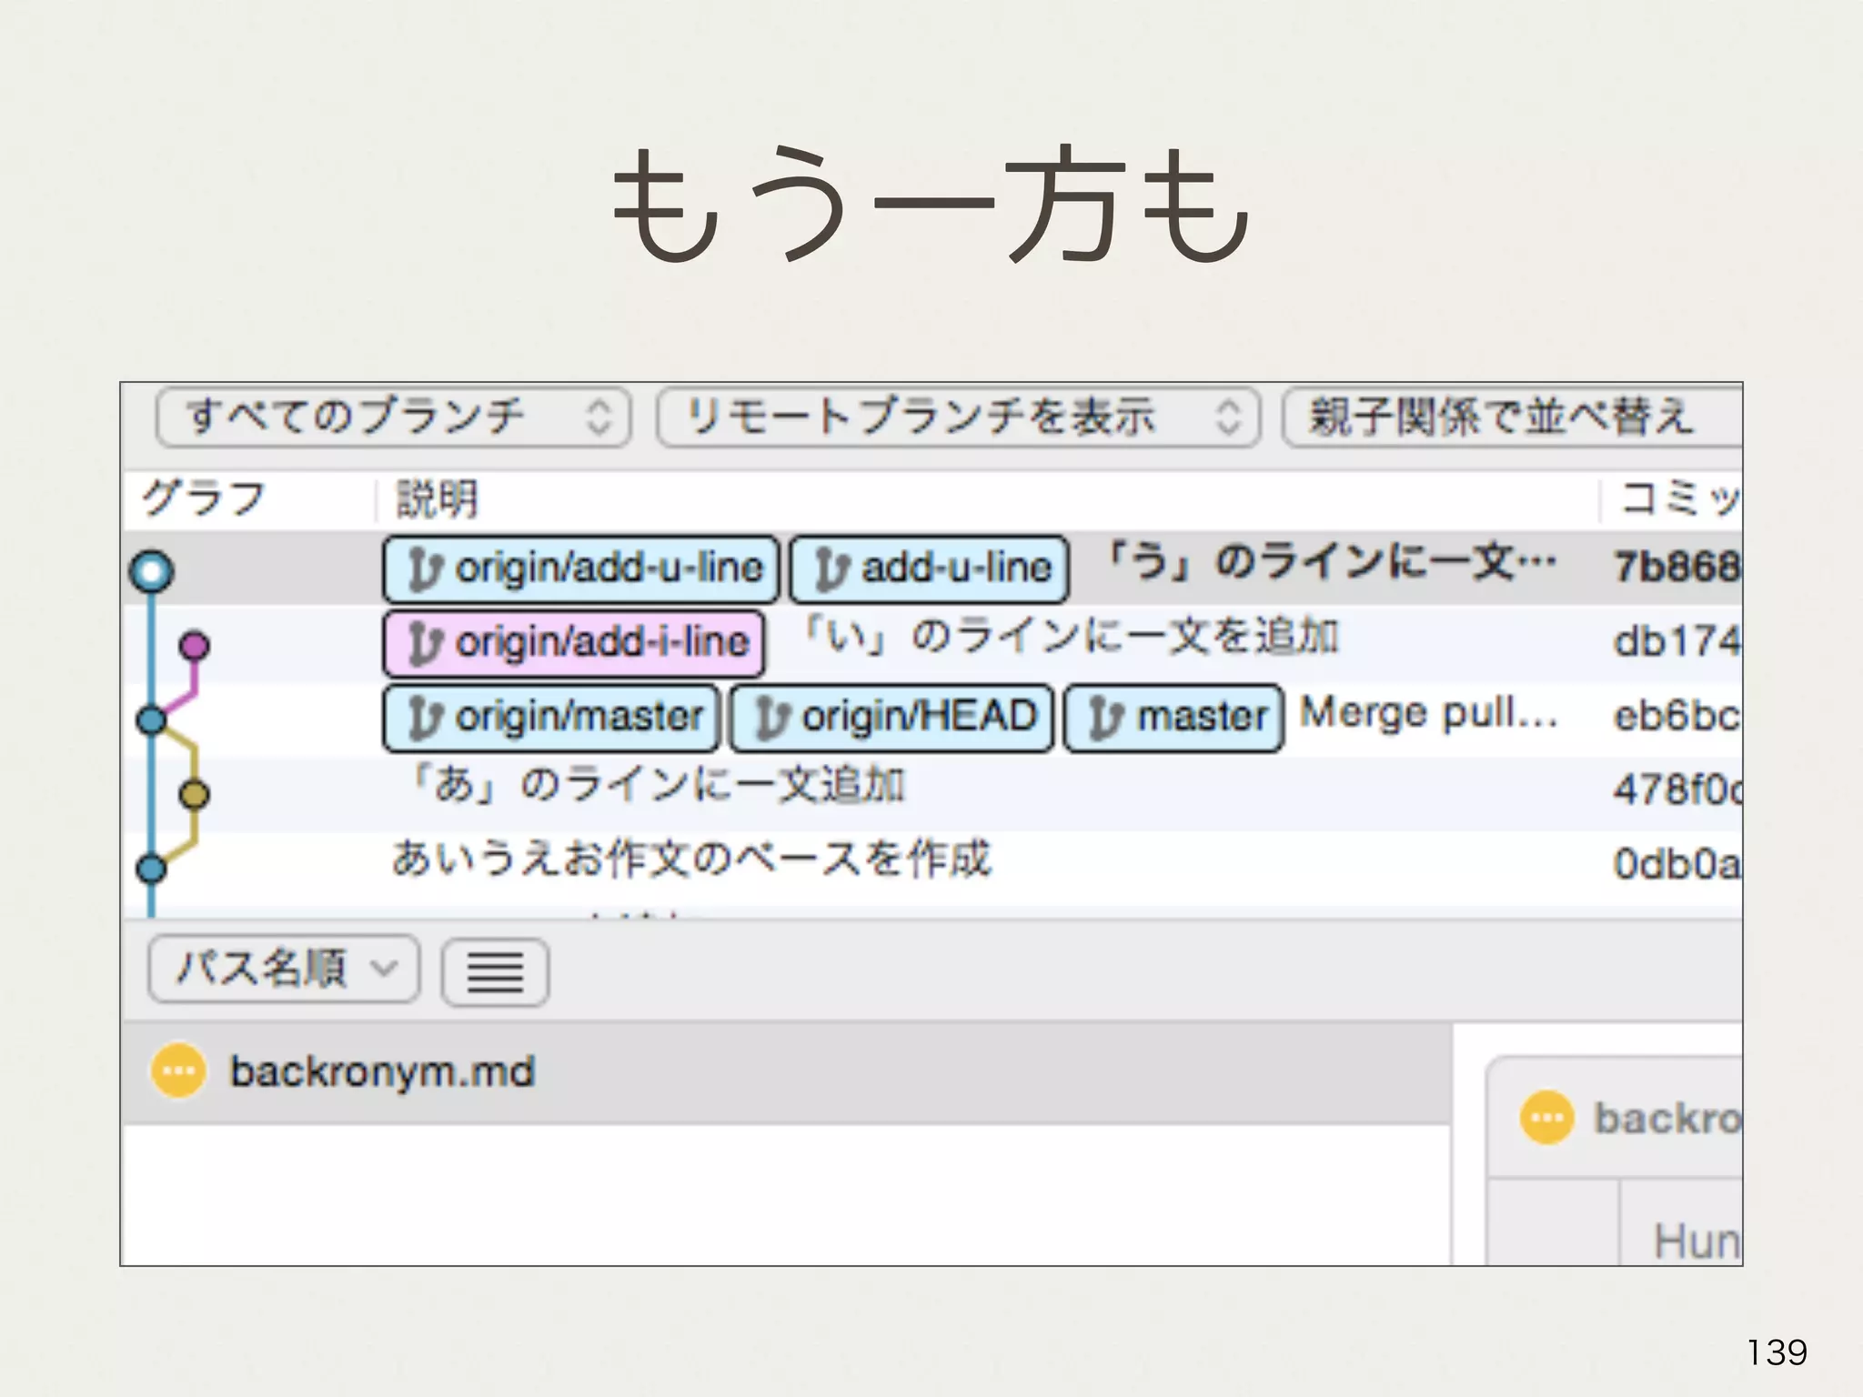Expand the 親子関係で並べ替え sort dropdown
This screenshot has height=1397, width=1863.
click(1510, 417)
